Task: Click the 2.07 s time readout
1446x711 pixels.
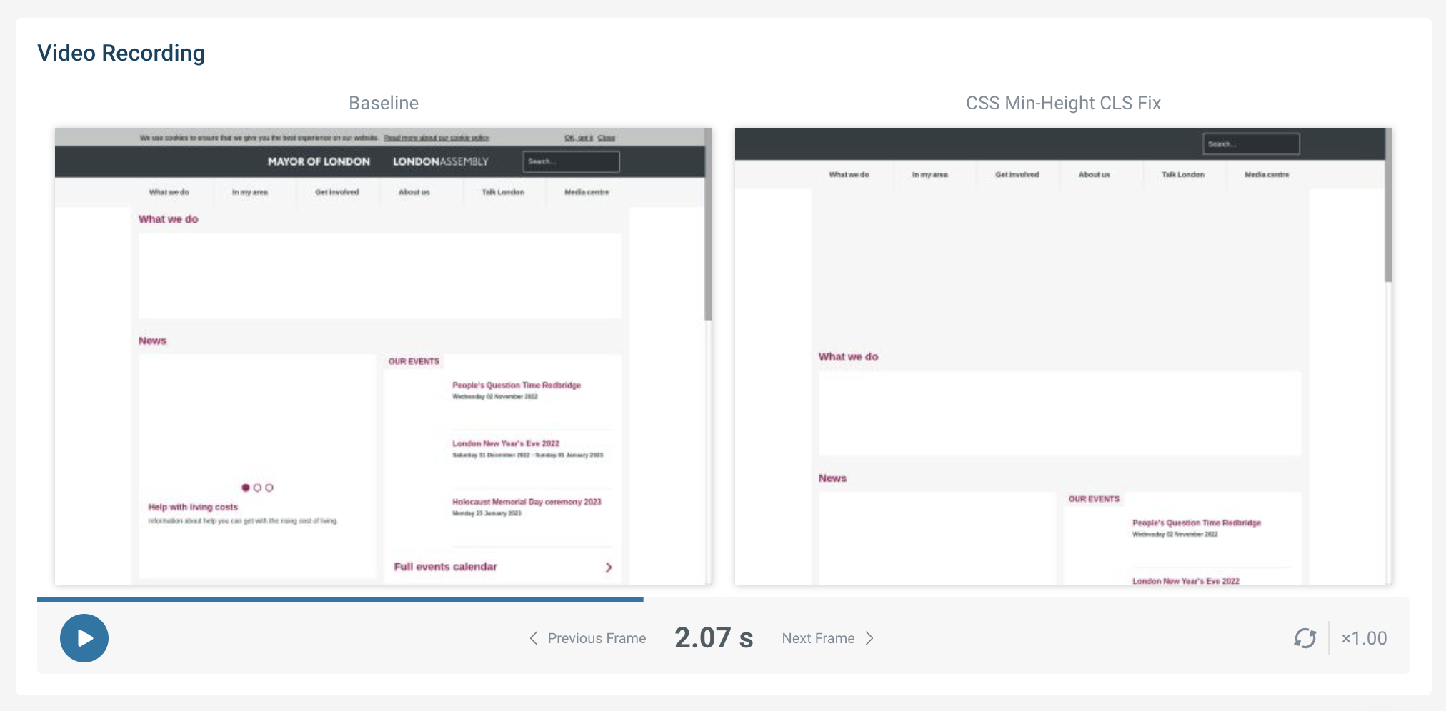Action: (714, 638)
